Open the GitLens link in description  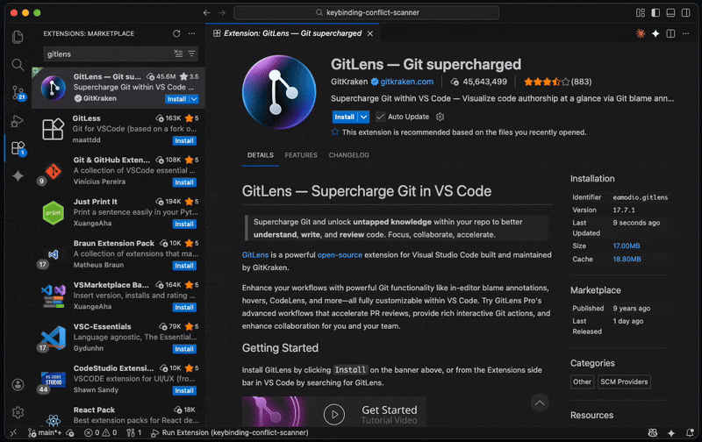point(255,255)
